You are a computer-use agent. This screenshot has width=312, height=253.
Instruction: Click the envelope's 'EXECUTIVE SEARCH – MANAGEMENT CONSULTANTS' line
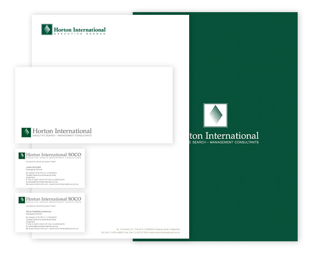click(62, 135)
